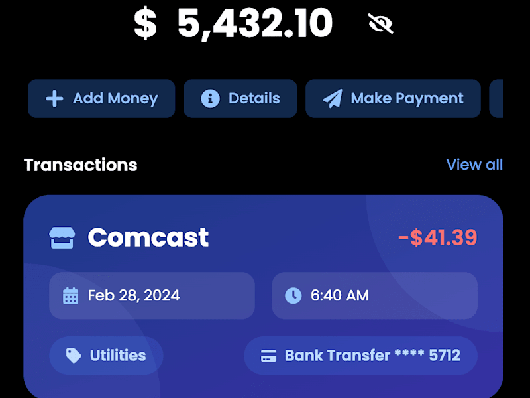Click the 6:40 AM time field

(x=374, y=295)
